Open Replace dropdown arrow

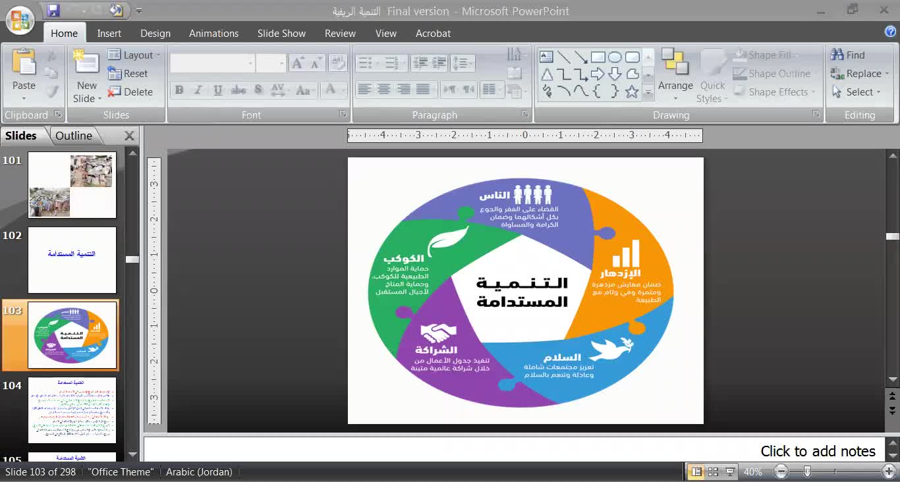(x=887, y=74)
